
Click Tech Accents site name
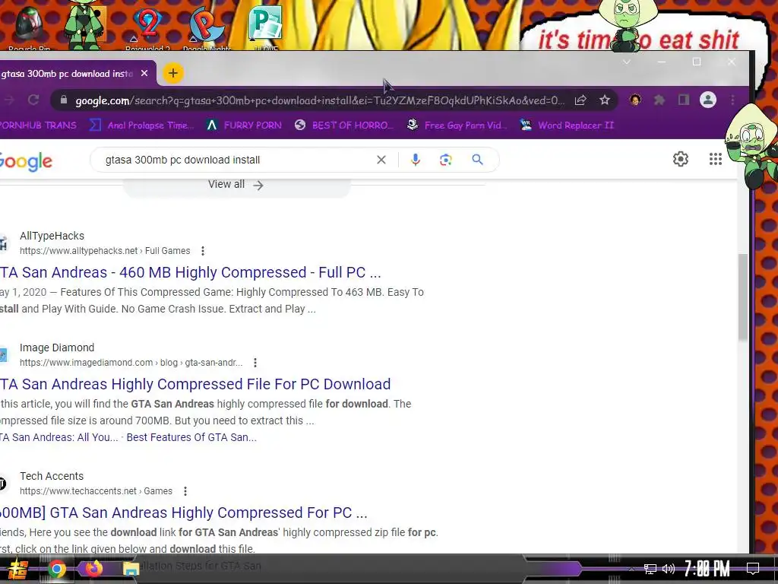[x=52, y=476]
